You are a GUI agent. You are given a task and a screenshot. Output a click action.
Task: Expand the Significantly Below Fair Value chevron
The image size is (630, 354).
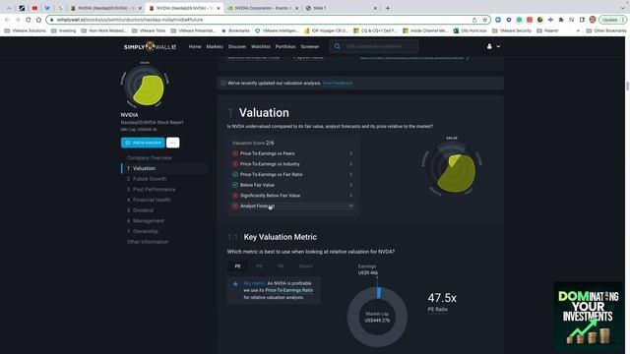(x=350, y=195)
